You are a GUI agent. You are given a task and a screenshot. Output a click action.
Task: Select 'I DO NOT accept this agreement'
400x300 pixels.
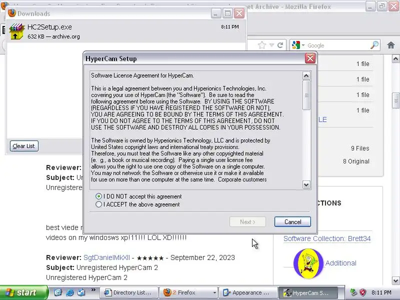98,196
